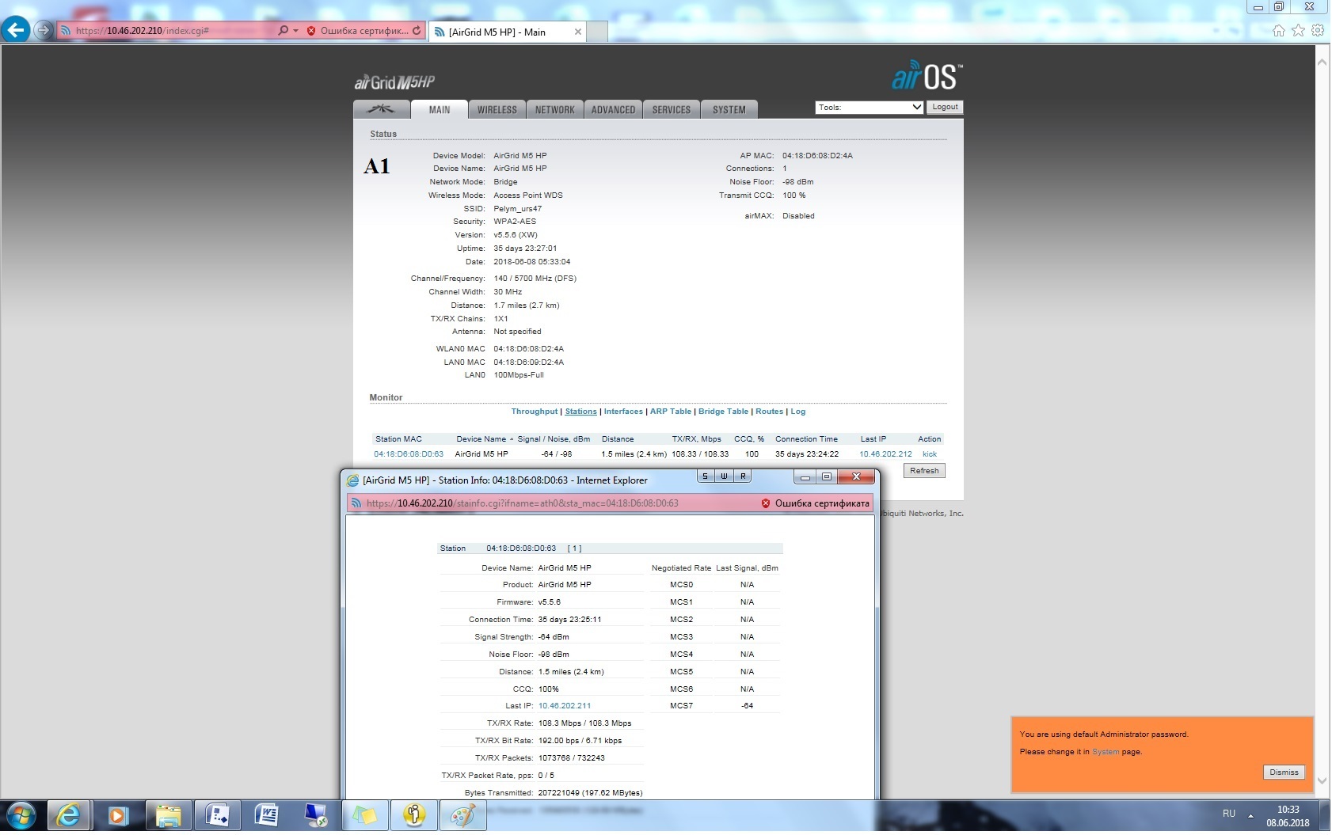
Task: Click certificate error in Station Info popup
Action: [815, 503]
